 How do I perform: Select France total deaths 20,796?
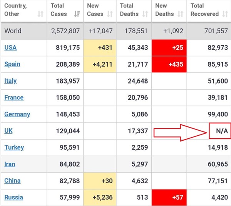[138, 98]
